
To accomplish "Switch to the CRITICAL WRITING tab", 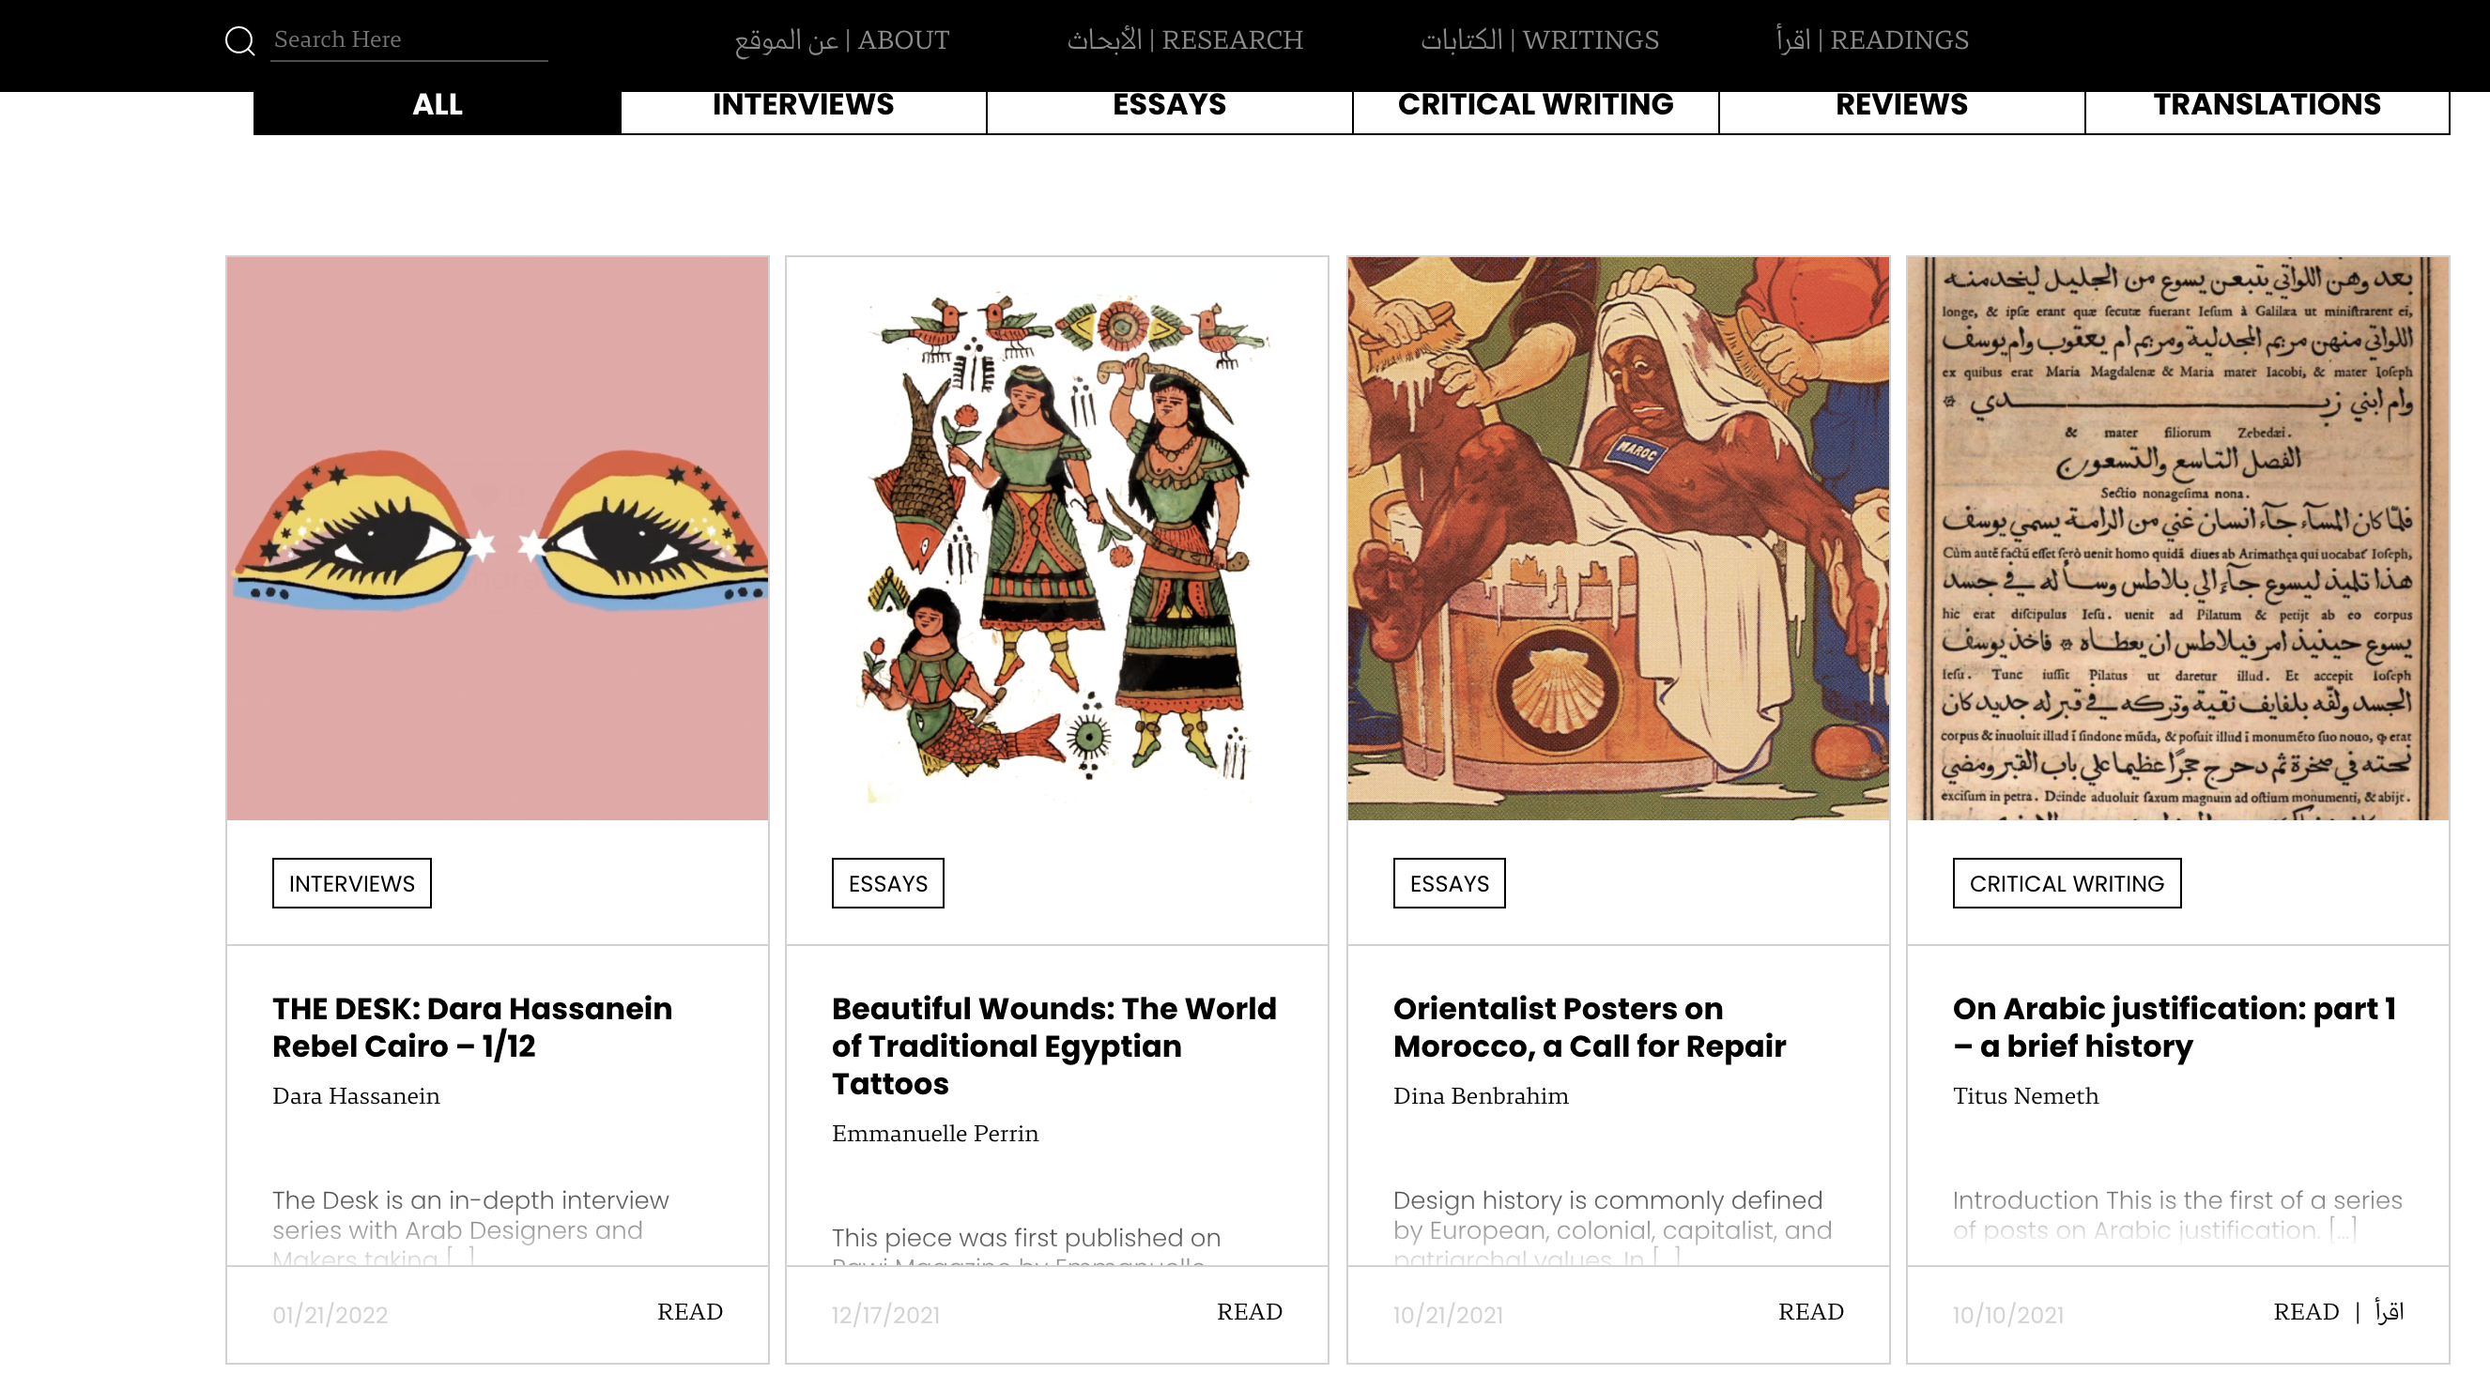I will (1535, 106).
